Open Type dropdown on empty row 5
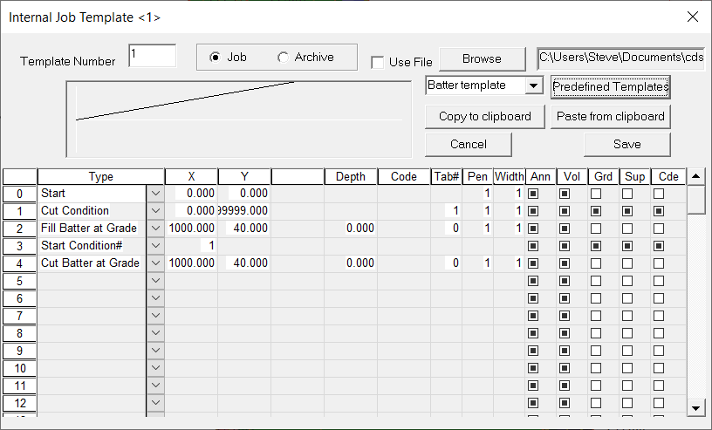 click(x=155, y=280)
